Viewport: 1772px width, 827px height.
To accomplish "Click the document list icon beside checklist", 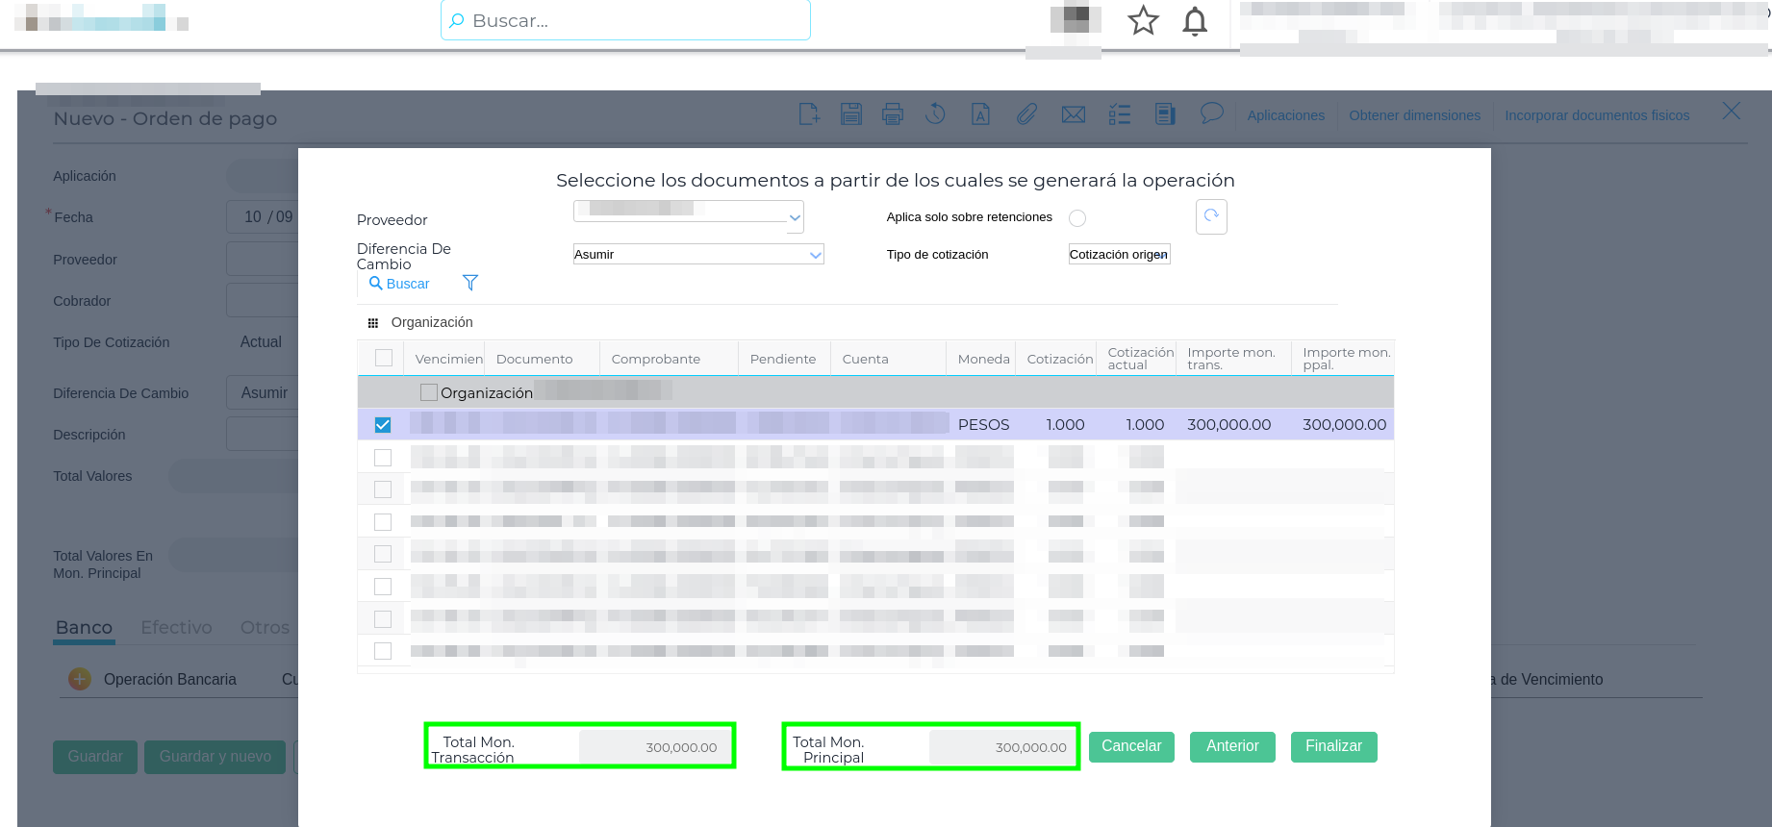I will coord(1165,114).
